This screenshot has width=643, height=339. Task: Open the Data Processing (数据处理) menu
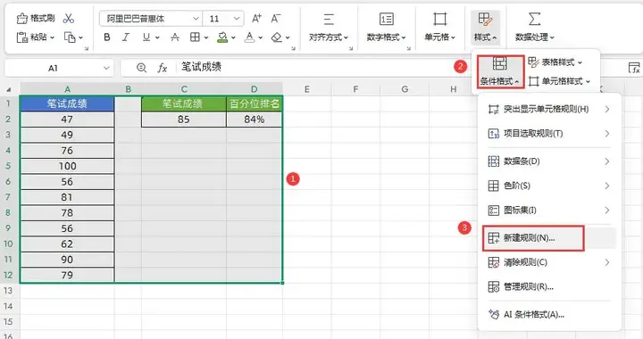click(x=535, y=28)
